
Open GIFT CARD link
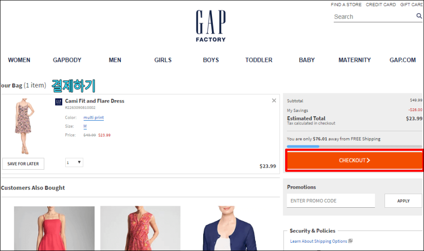click(x=411, y=4)
